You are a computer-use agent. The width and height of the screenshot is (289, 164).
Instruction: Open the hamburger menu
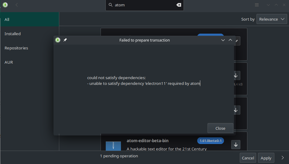pyautogui.click(x=257, y=5)
